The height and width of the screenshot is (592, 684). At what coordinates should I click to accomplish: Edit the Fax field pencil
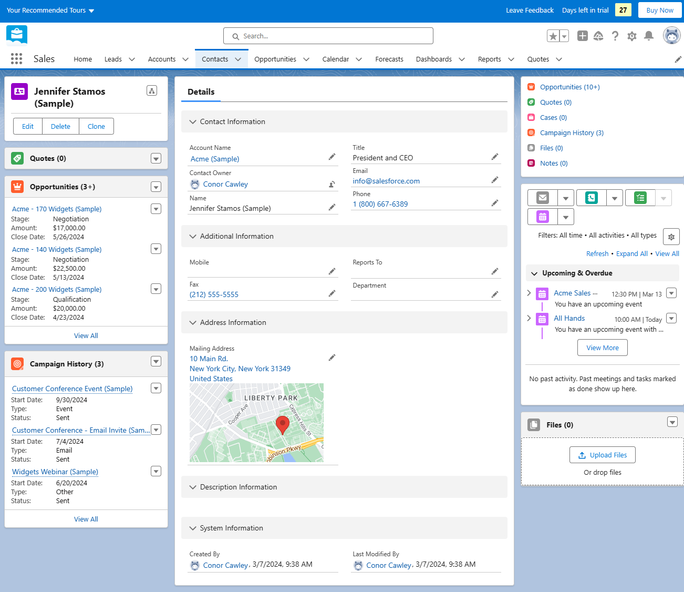point(332,293)
